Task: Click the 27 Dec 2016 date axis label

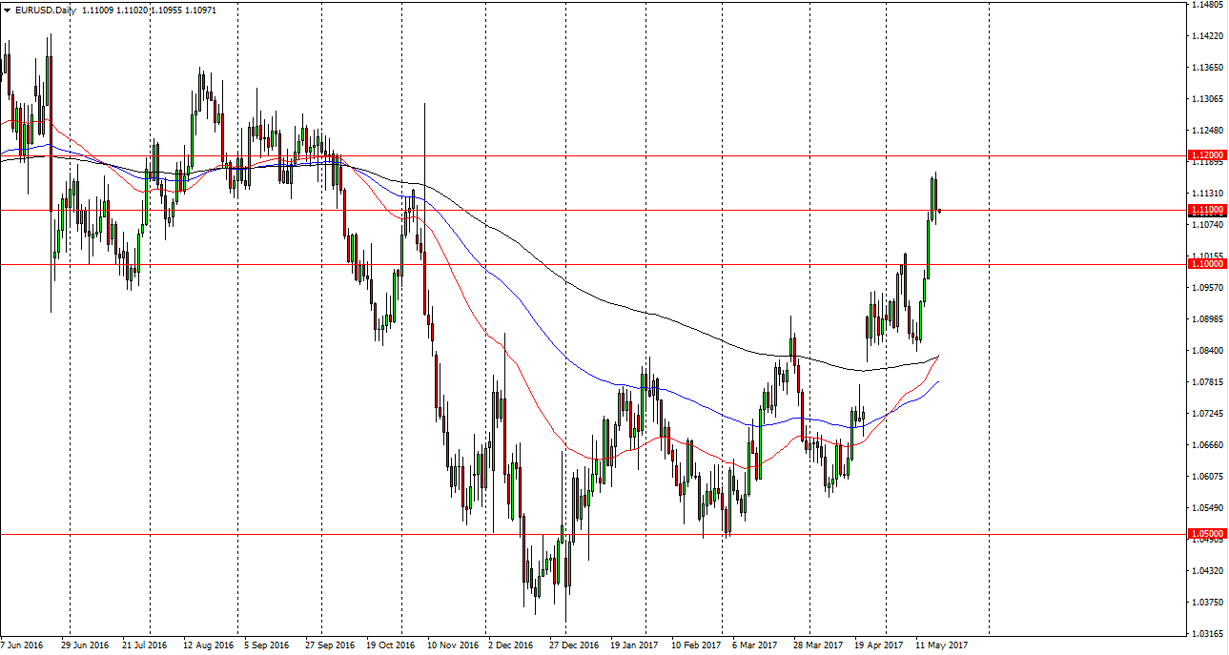Action: 573,645
